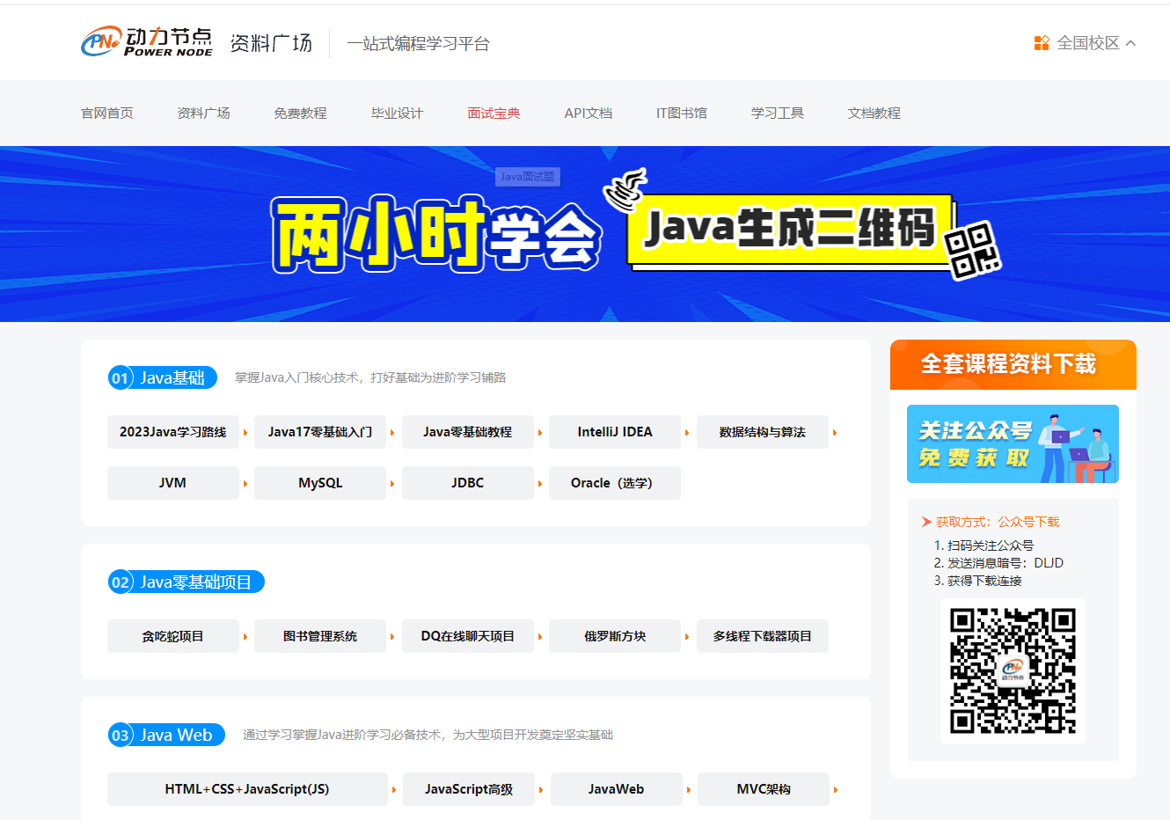Click the "02 Java零基础项目" section badge
Screen dimensions: 1170x820
(186, 582)
